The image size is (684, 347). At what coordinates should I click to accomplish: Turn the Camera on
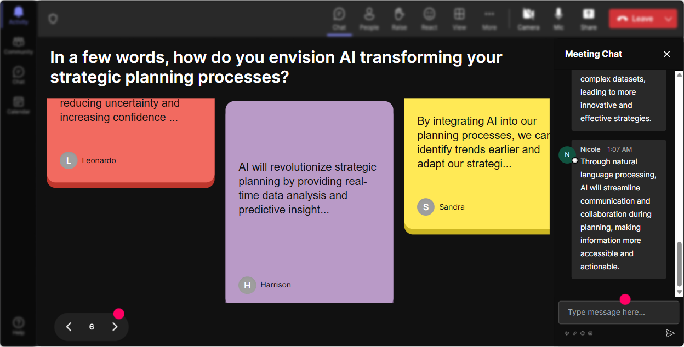[528, 18]
